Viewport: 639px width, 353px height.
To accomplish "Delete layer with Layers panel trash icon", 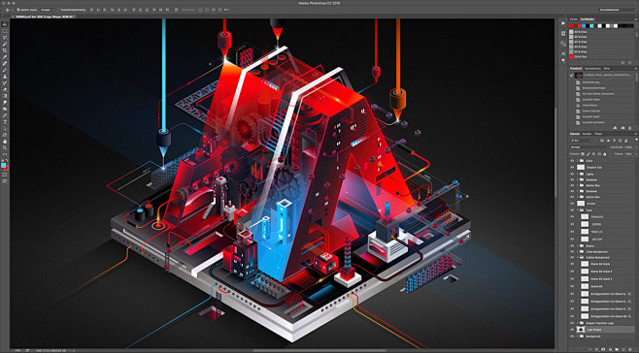I will pyautogui.click(x=631, y=349).
